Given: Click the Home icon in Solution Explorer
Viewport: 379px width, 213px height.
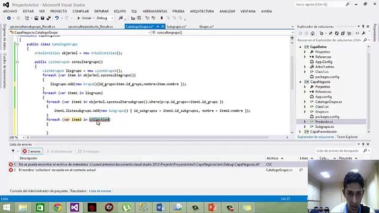Looking at the screenshot, I should 313,34.
